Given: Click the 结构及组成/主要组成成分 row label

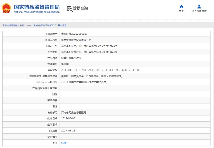Looking at the screenshot, I should point(43,76).
